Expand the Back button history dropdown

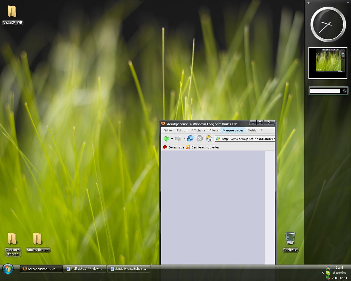[x=172, y=139]
